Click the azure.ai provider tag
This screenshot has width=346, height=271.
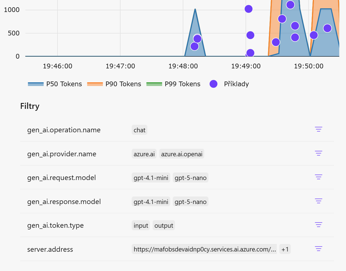pyautogui.click(x=144, y=154)
